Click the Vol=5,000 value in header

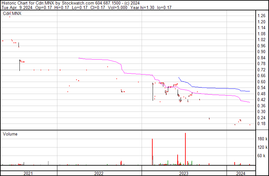(x=118, y=7)
